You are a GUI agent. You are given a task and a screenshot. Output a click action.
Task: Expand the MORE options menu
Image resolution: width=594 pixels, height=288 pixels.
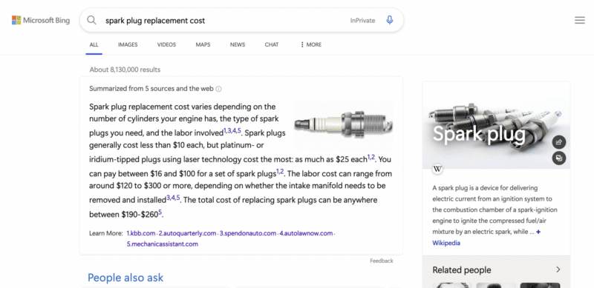coord(310,44)
